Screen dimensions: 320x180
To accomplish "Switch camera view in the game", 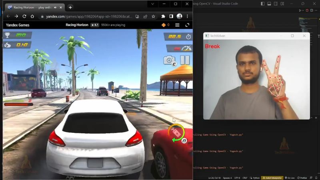I will tap(169, 61).
